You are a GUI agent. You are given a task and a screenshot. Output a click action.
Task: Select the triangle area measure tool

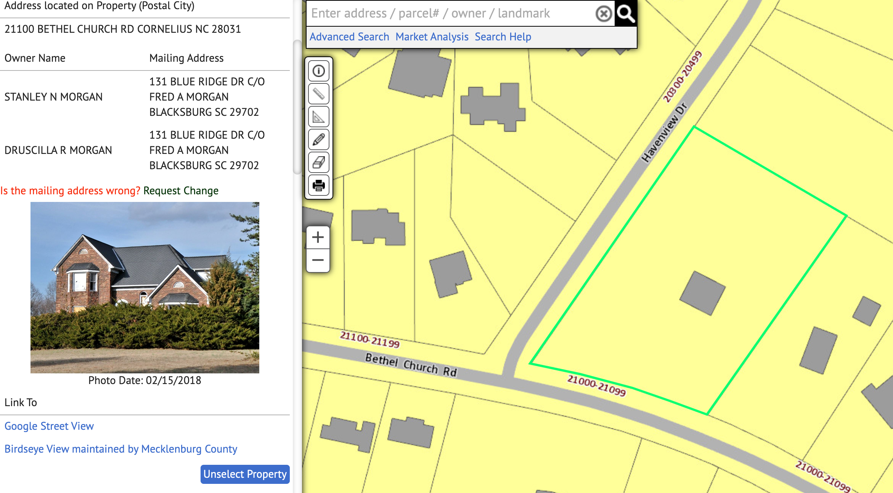(x=319, y=117)
